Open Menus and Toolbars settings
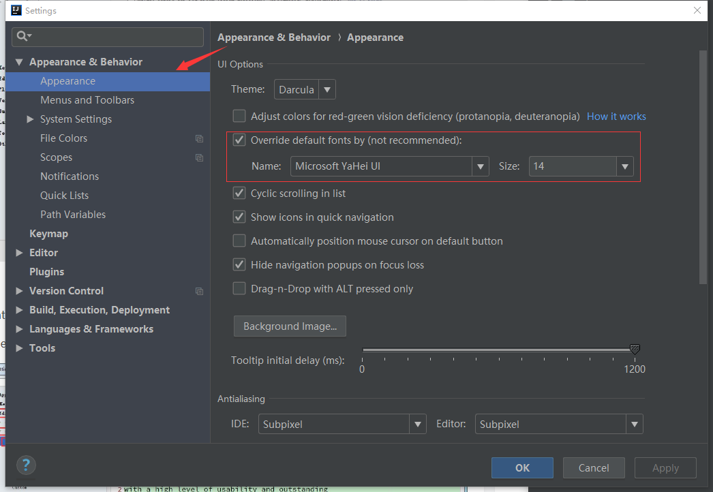713x492 pixels. coord(87,100)
